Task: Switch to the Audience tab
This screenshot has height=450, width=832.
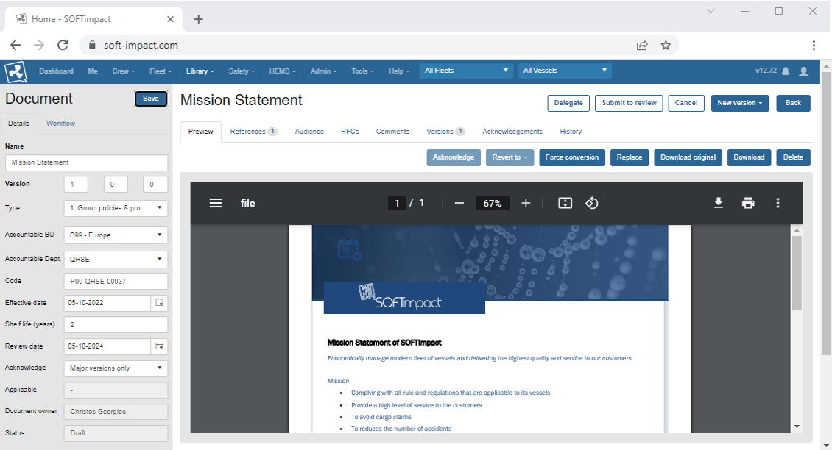Action: click(x=309, y=132)
